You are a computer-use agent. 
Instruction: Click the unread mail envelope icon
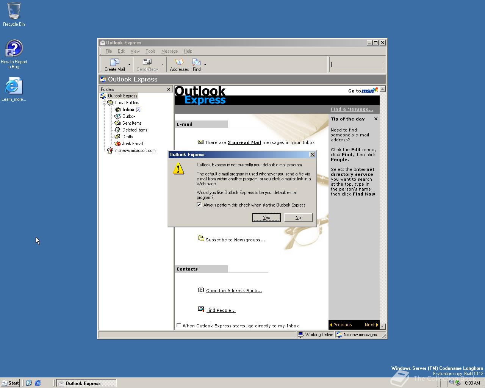coord(201,142)
